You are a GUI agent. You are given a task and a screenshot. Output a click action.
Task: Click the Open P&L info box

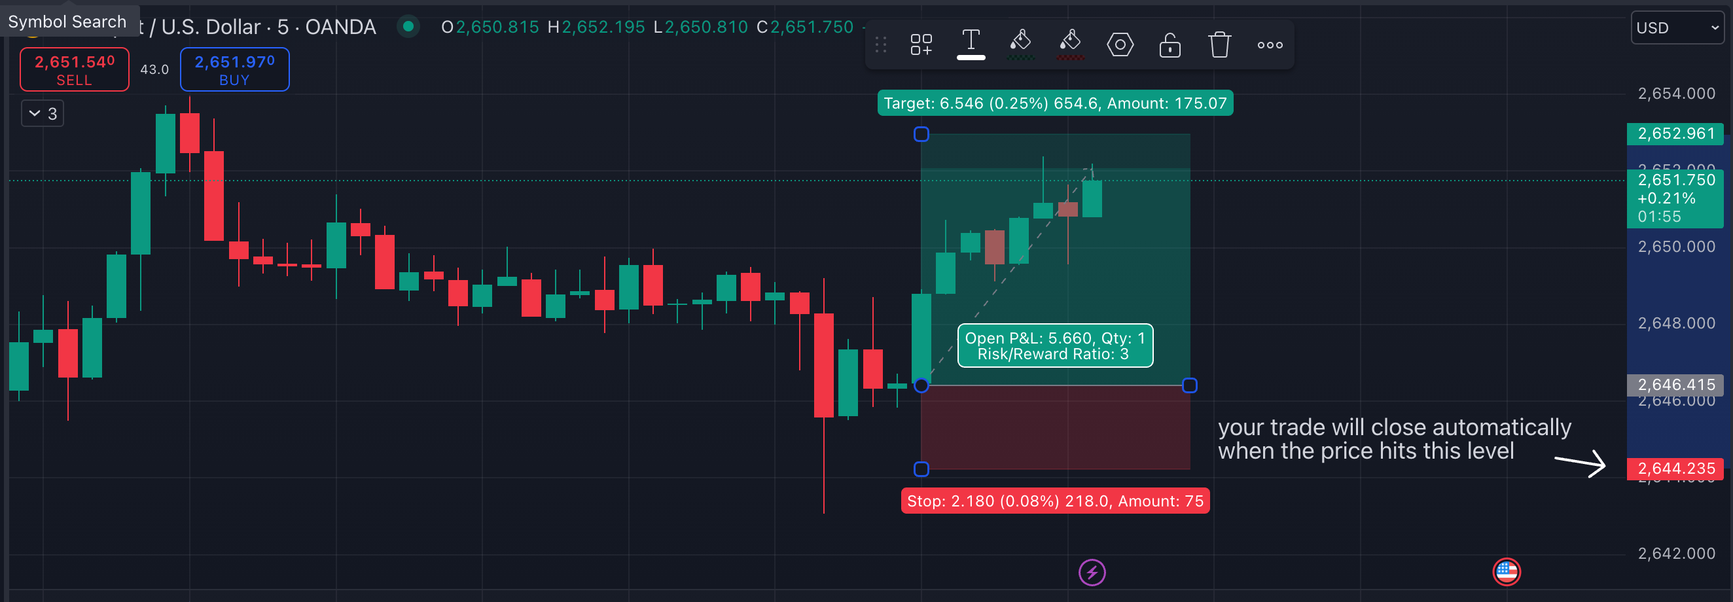tap(1055, 345)
